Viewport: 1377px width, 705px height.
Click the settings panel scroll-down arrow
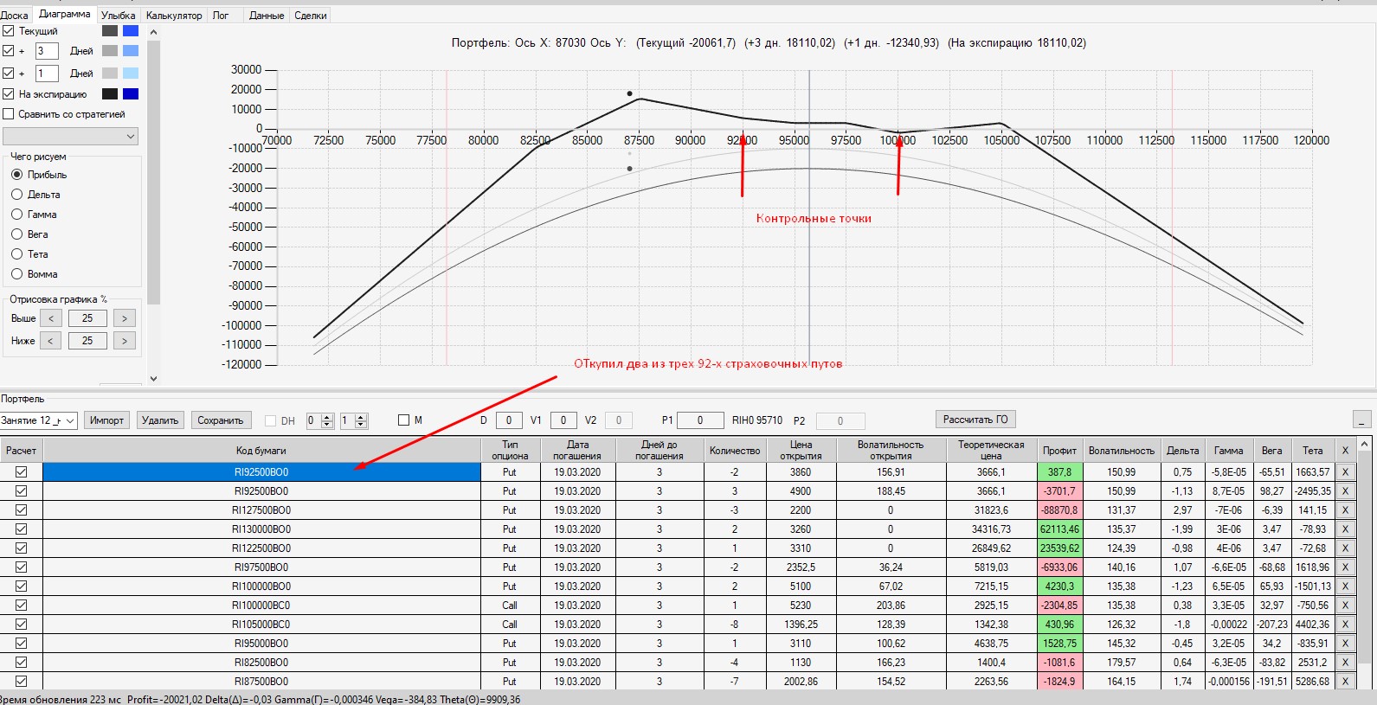click(x=154, y=378)
